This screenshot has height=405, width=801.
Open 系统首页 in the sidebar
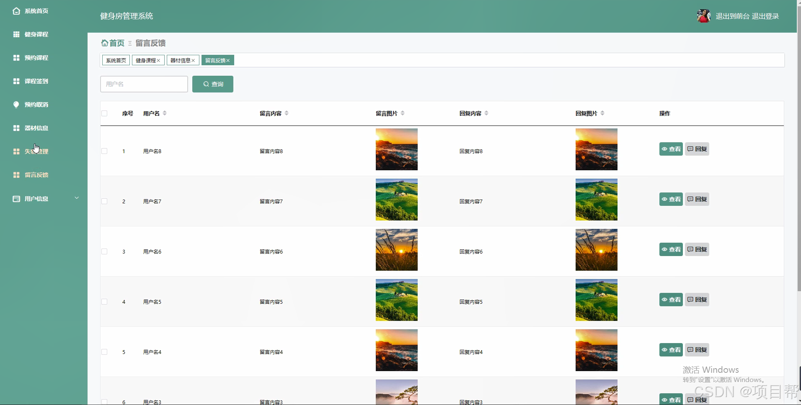pos(36,11)
